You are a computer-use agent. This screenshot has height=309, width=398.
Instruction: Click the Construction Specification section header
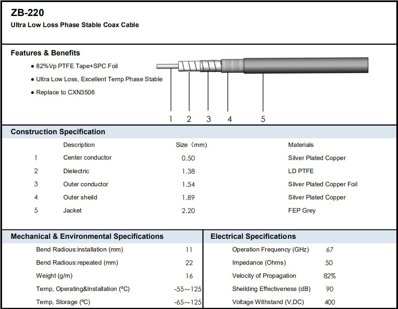58,132
